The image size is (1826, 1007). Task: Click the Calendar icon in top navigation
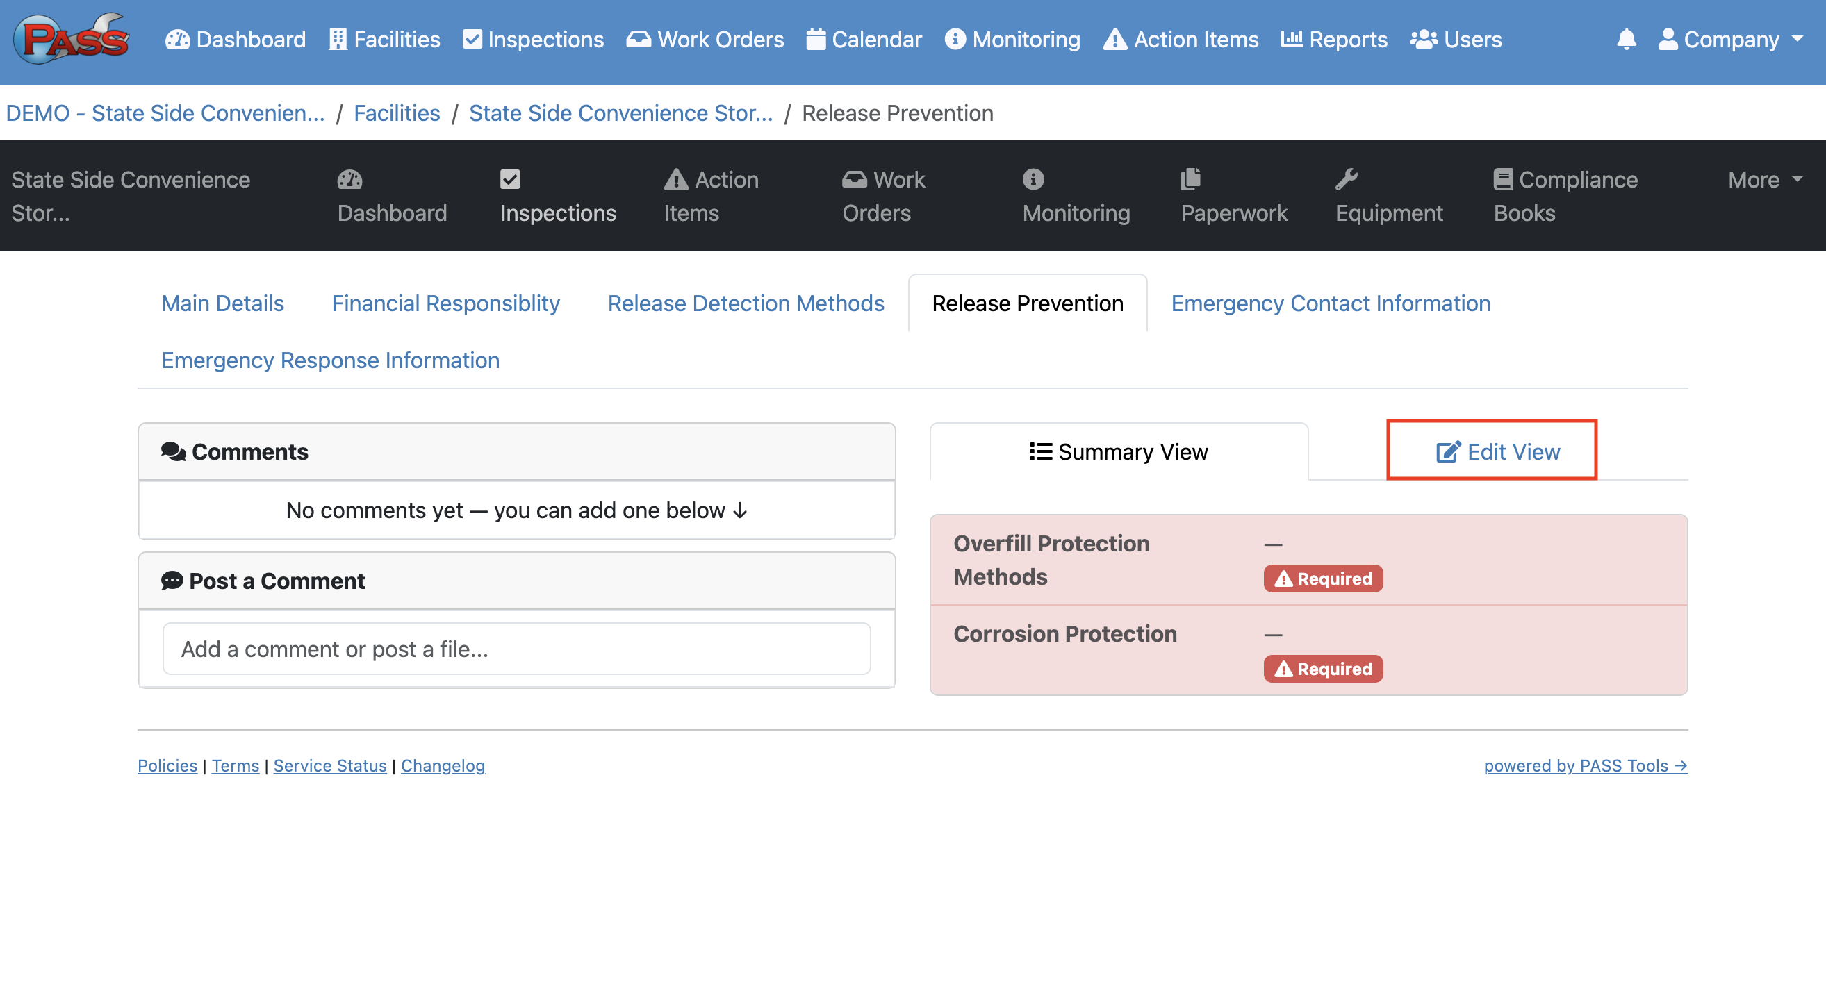point(816,39)
